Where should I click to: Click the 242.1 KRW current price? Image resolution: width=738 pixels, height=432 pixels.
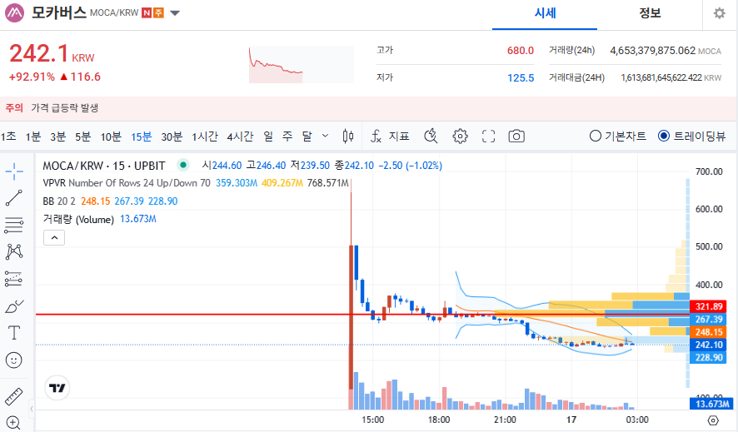[52, 53]
